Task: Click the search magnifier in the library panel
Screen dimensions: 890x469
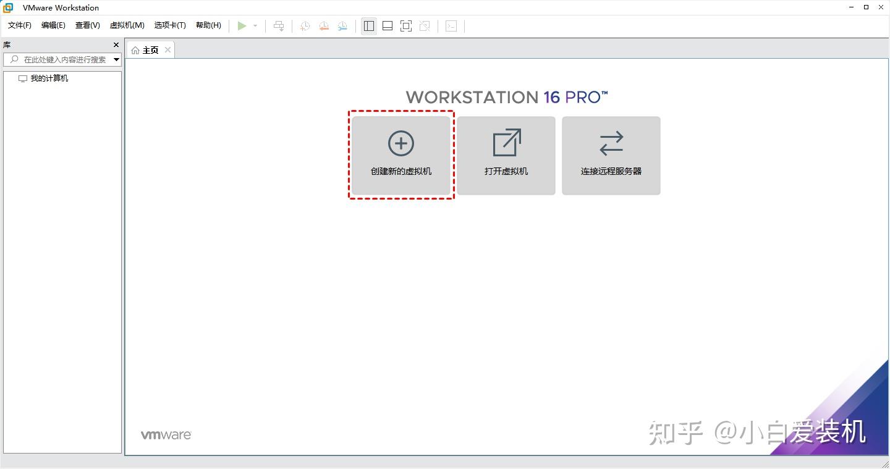Action: point(14,59)
